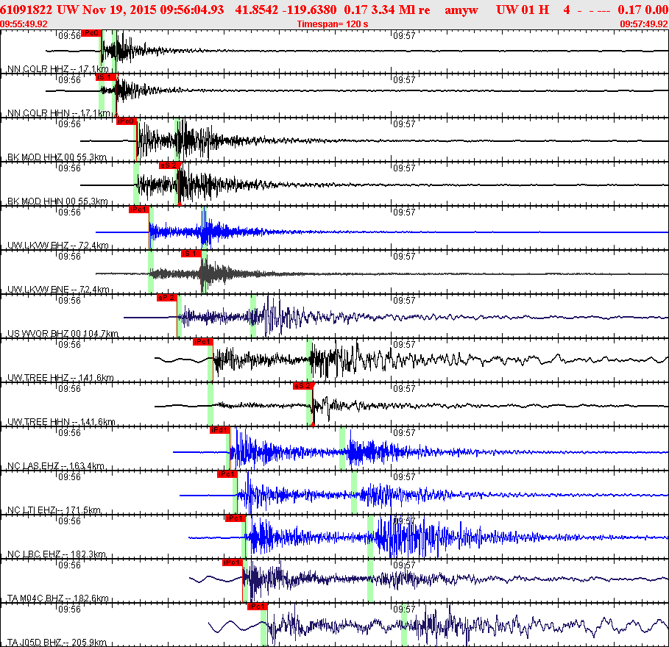Click station label UW LKWW ENE 72.4km
669x647 pixels.
click(58, 290)
